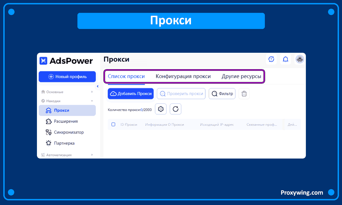Screen dimensions: 342x205
Task: Click the Синхронизатор sidebar icon
Action: [48, 132]
